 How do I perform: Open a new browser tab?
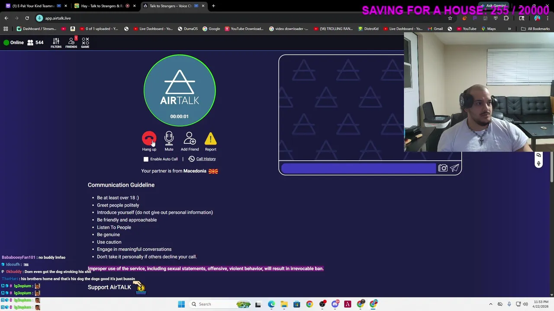click(213, 6)
